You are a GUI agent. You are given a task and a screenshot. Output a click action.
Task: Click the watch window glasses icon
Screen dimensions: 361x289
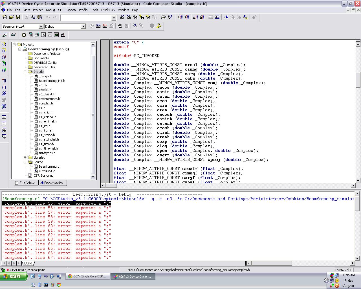point(13,35)
